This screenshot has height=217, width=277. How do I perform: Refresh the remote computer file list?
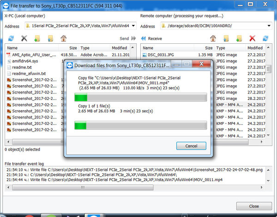[265, 38]
